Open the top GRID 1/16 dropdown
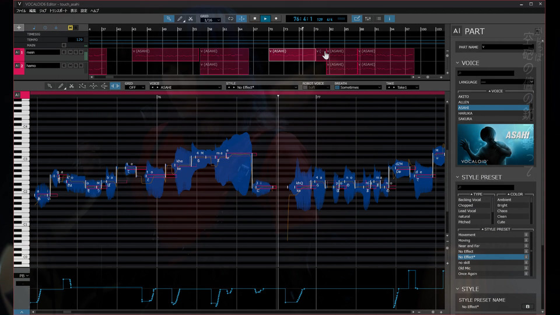Image resolution: width=560 pixels, height=315 pixels. (x=211, y=20)
